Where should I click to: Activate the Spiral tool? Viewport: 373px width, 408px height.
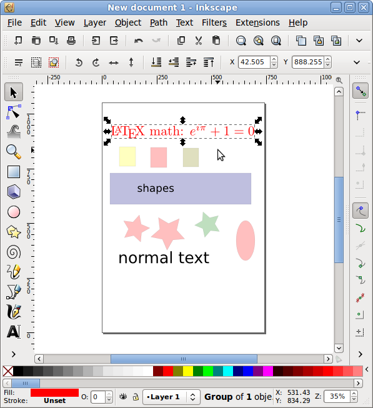point(14,252)
